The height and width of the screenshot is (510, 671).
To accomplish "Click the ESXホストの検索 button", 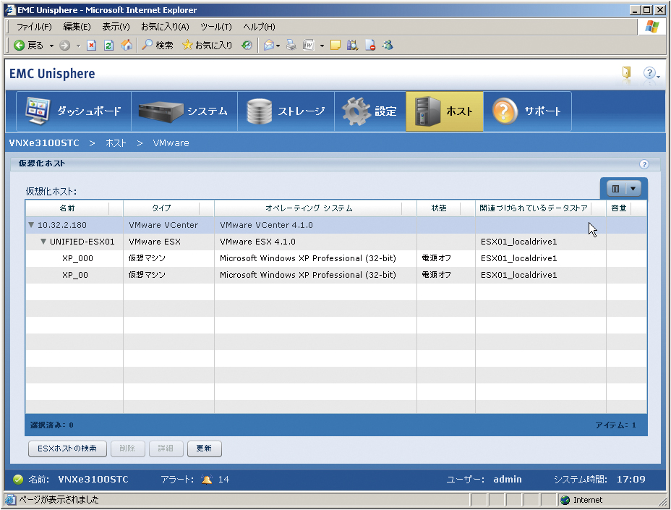I will coord(68,449).
